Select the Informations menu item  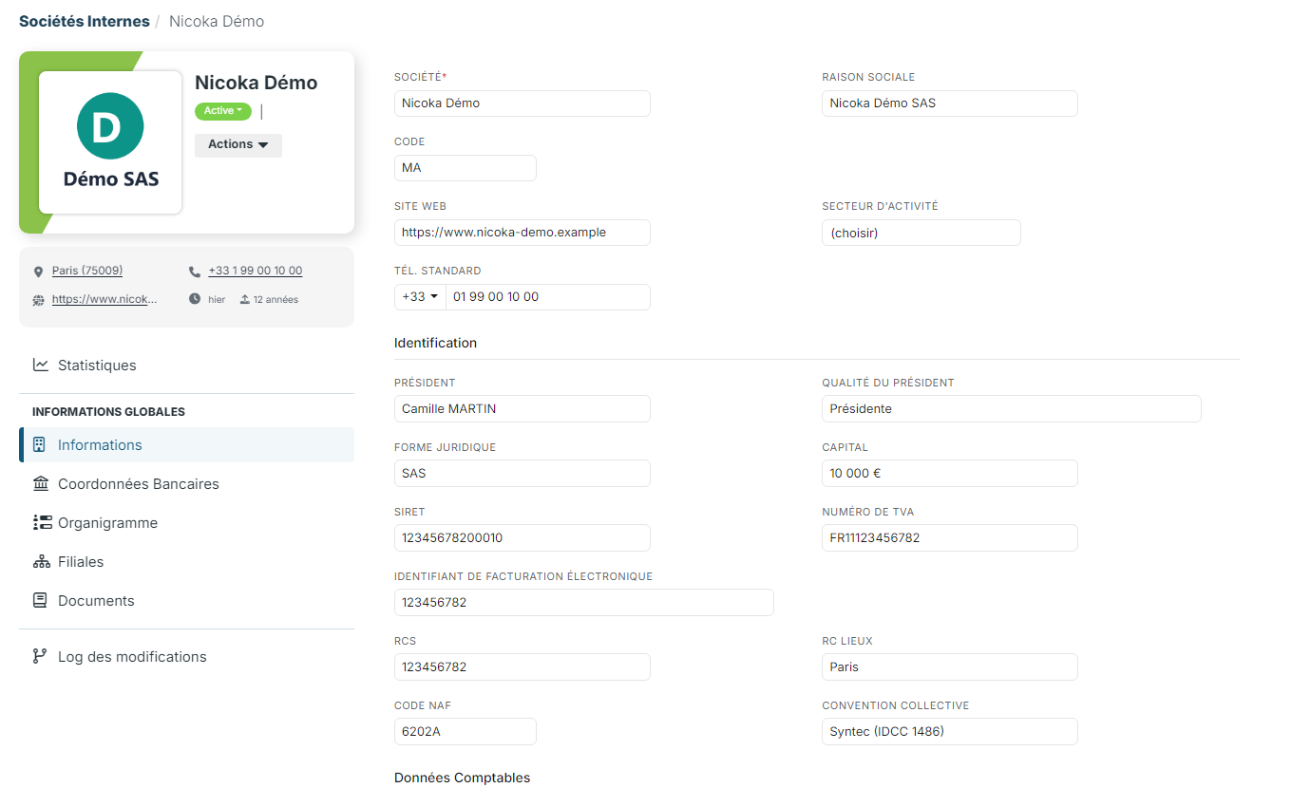tap(186, 444)
